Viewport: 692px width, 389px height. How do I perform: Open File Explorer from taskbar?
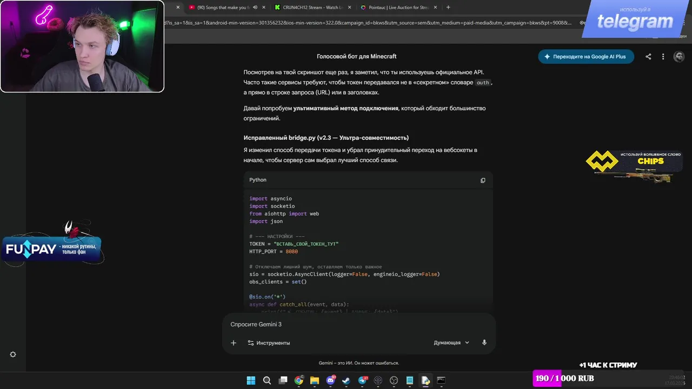314,380
